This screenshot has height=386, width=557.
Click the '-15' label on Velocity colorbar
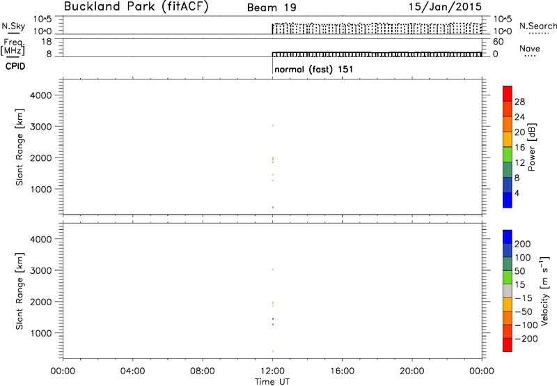(x=524, y=298)
